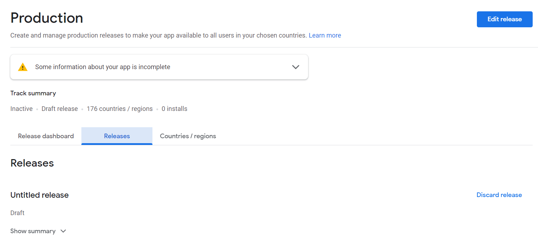Image resolution: width=538 pixels, height=247 pixels.
Task: Click the Inactive status in Track summary
Action: coord(21,109)
